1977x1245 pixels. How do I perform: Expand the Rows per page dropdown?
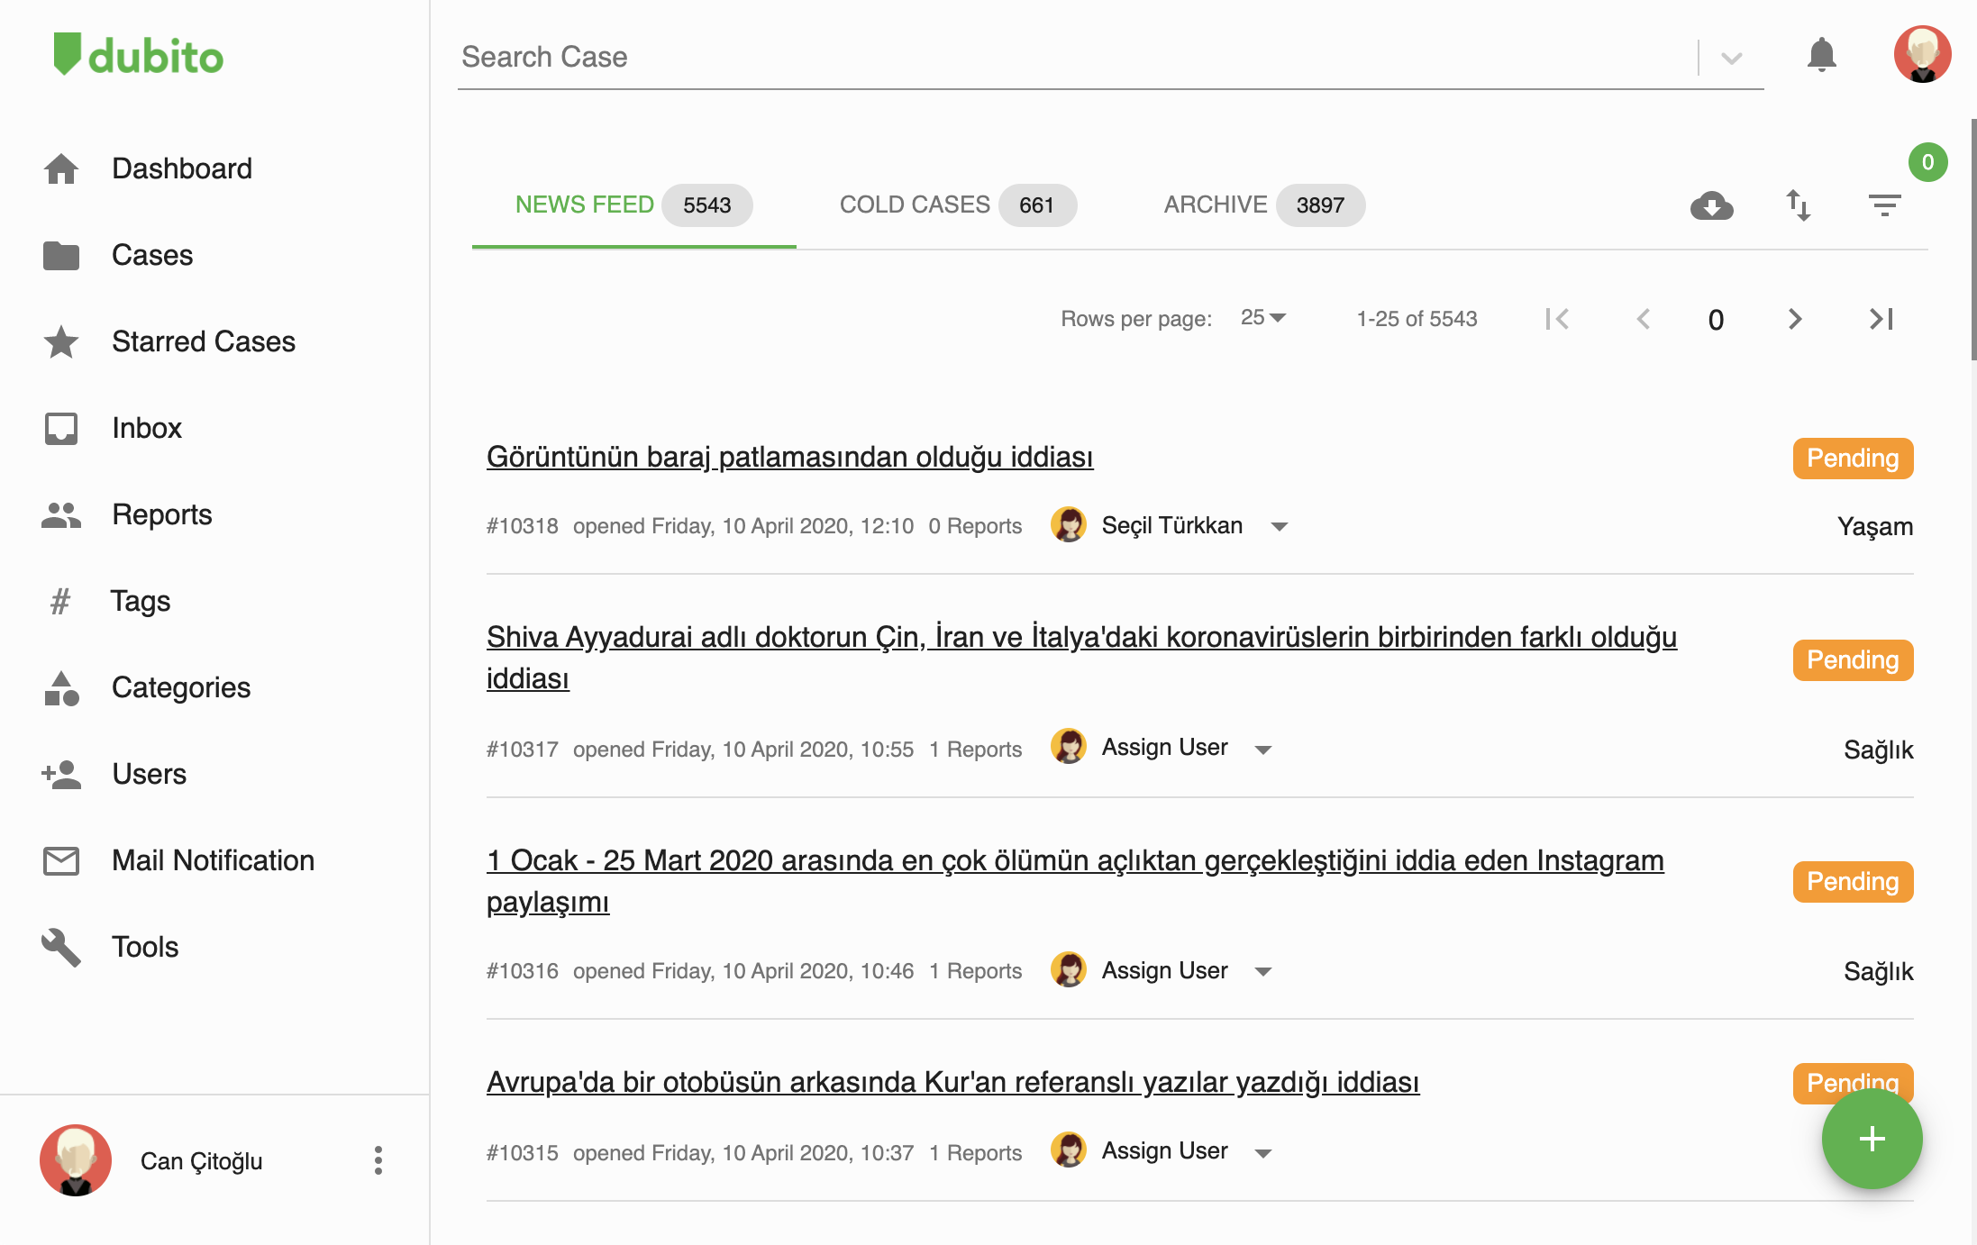click(x=1263, y=318)
